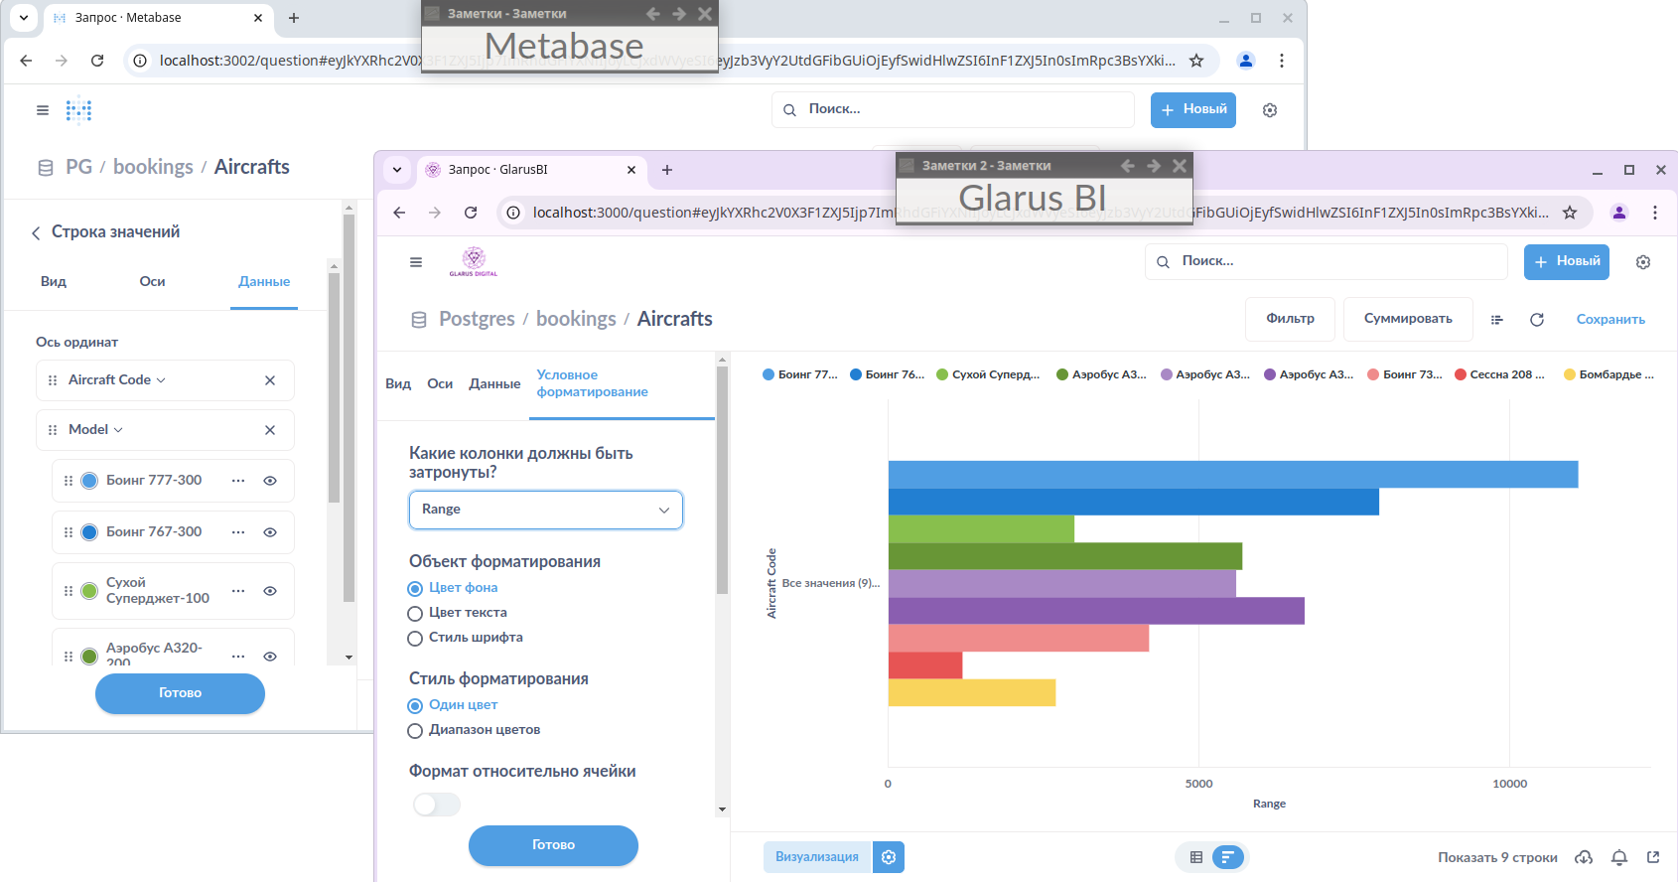1678x882 pixels.
Task: Switch to table view icon
Action: 1196,857
